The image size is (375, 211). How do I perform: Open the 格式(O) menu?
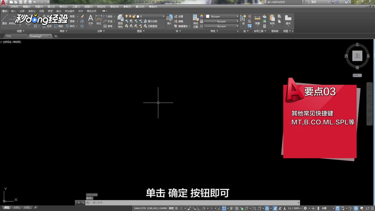[x=63, y=6]
